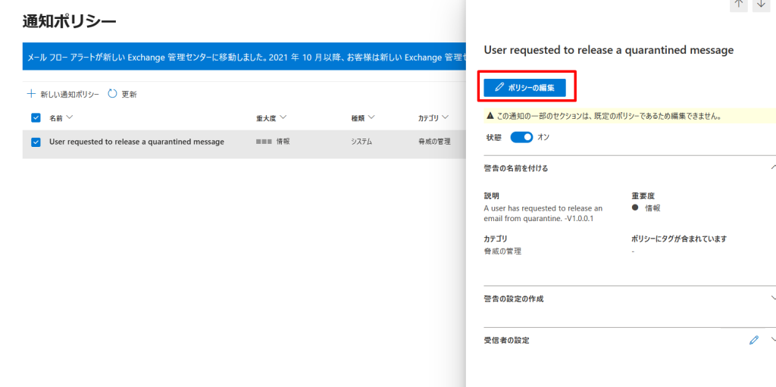Click the pencil icon on ポリシーの編集 button
This screenshot has width=776, height=387.
tap(499, 88)
